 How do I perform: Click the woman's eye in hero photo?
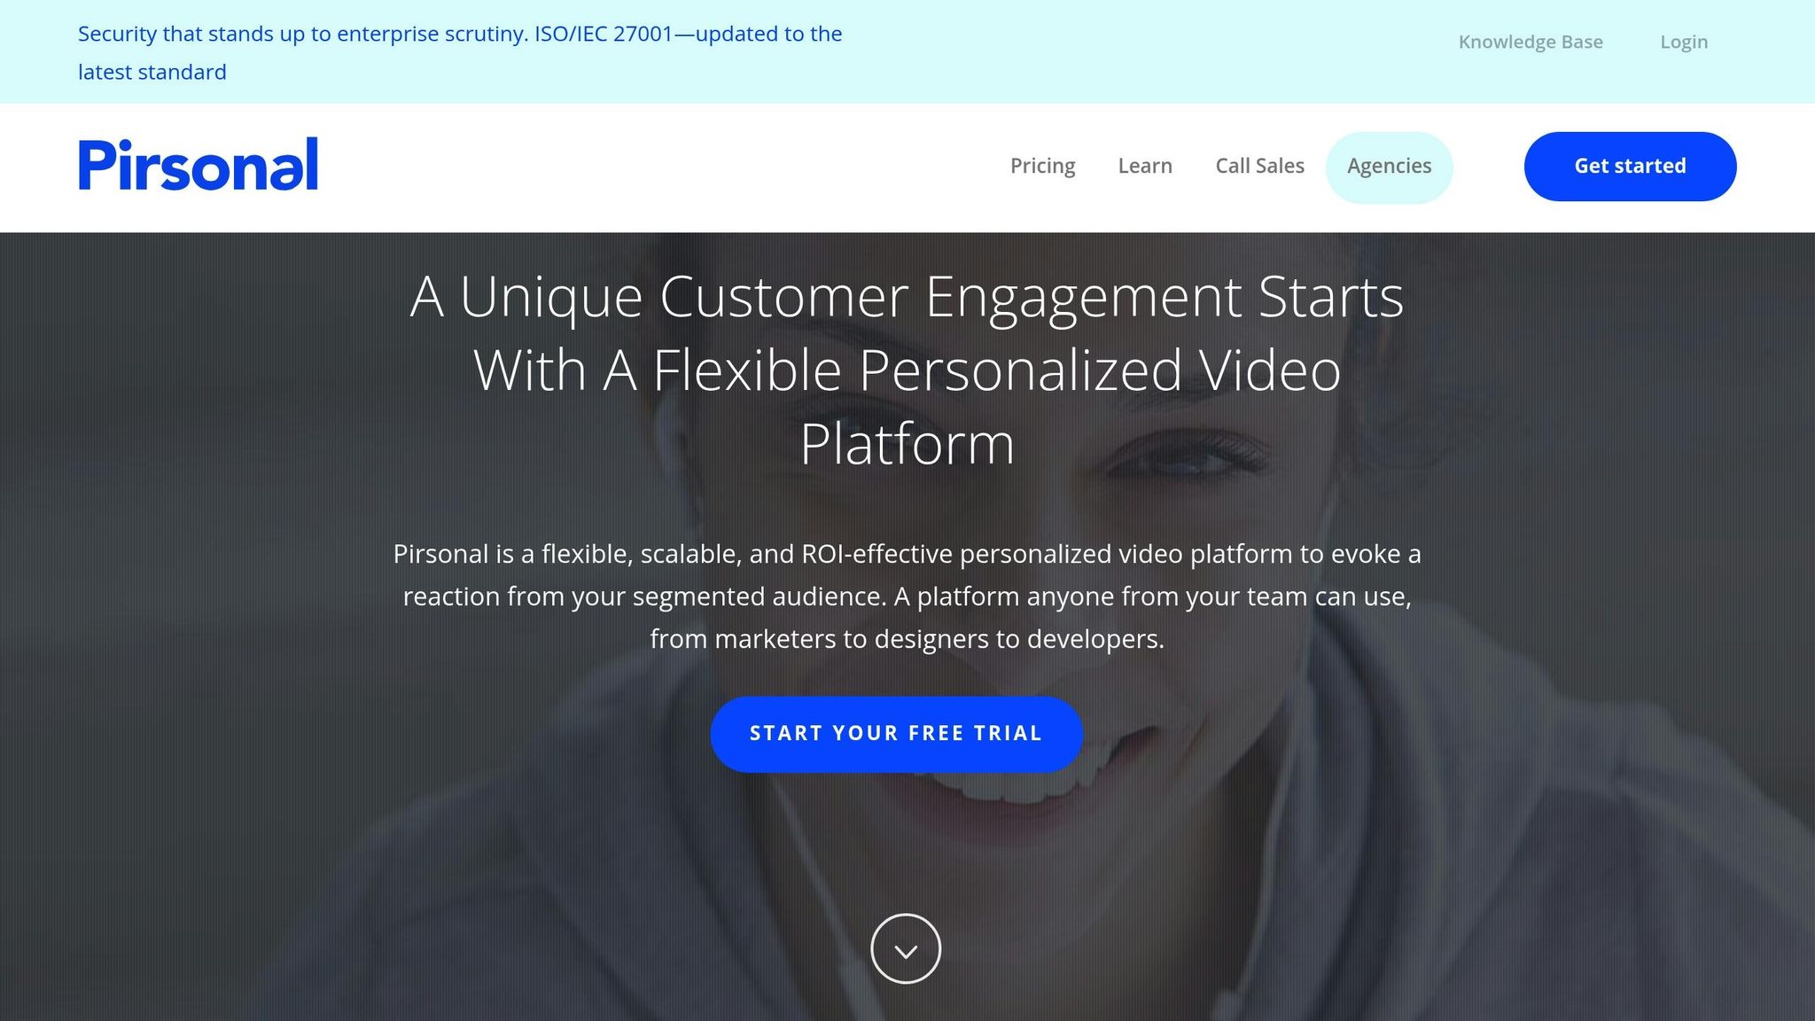1188,456
